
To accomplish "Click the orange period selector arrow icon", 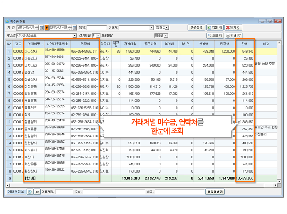I will 47,27.
